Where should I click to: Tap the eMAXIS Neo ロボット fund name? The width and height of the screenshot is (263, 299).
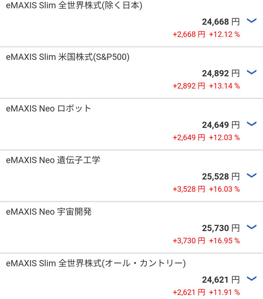[x=49, y=109]
